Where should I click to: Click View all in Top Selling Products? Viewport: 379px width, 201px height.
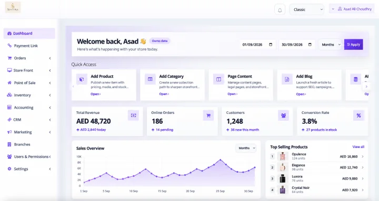coord(358,147)
